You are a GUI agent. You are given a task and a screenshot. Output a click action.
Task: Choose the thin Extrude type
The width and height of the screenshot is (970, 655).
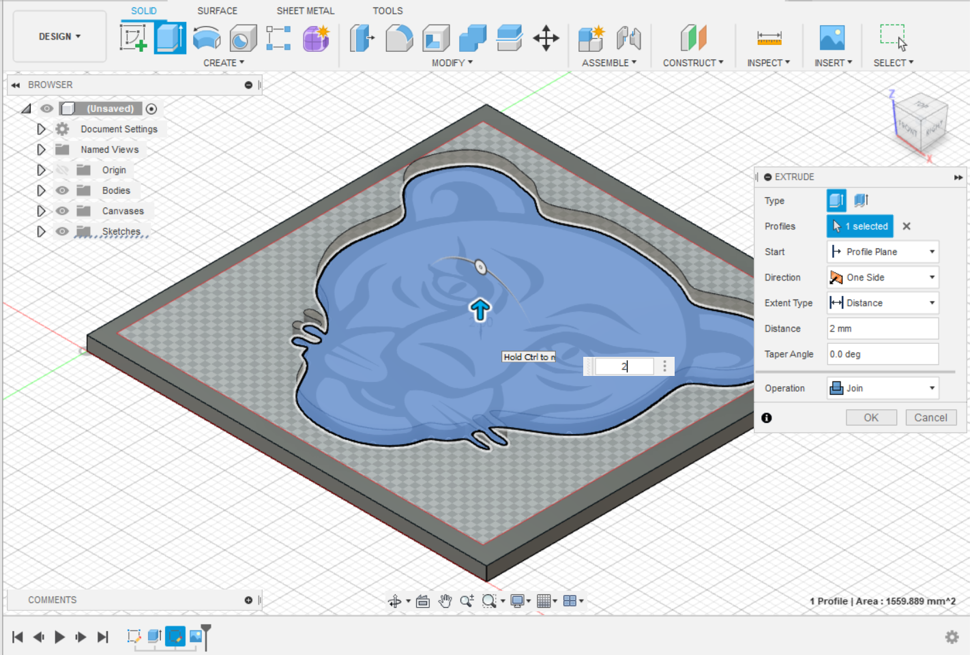point(861,201)
